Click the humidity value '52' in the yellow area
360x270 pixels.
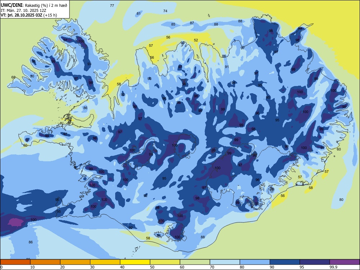coord(196,40)
